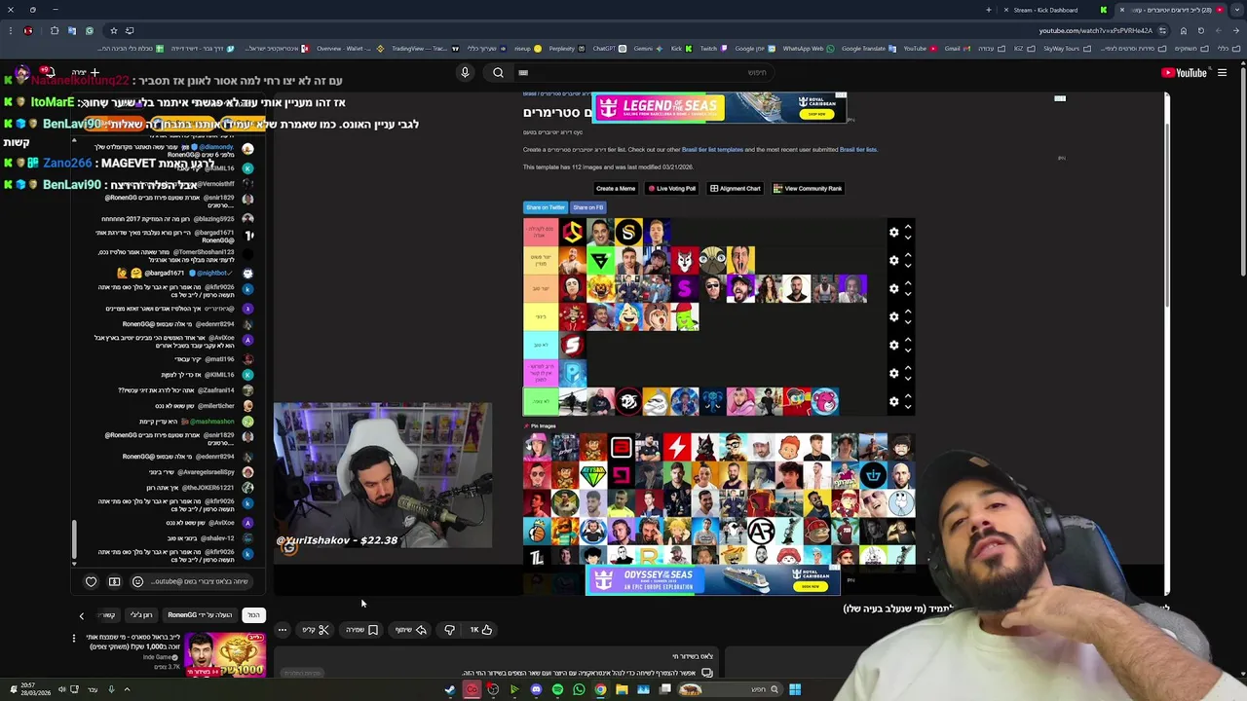Image resolution: width=1247 pixels, height=701 pixels.
Task: Move the top red tier row up arrow
Action: [x=908, y=227]
